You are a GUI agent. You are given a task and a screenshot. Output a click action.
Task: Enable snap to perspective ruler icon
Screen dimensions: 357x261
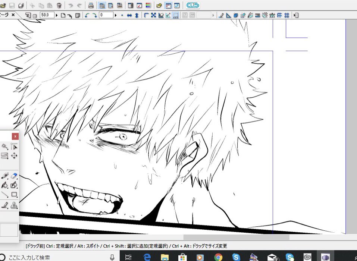point(272,15)
